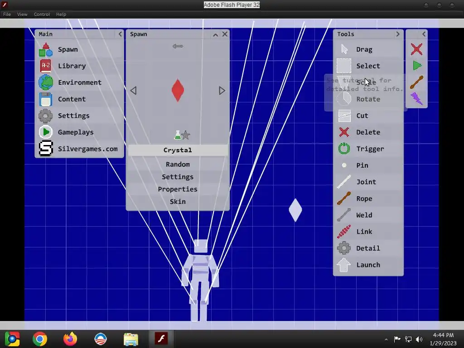The image size is (464, 348).
Task: Select the Trigger tool green power icon
Action: pos(344,149)
